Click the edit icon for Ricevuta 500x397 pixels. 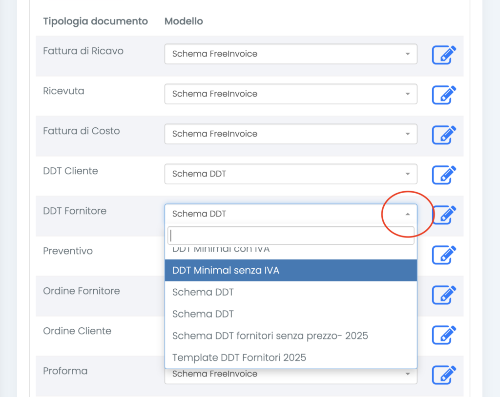point(444,95)
